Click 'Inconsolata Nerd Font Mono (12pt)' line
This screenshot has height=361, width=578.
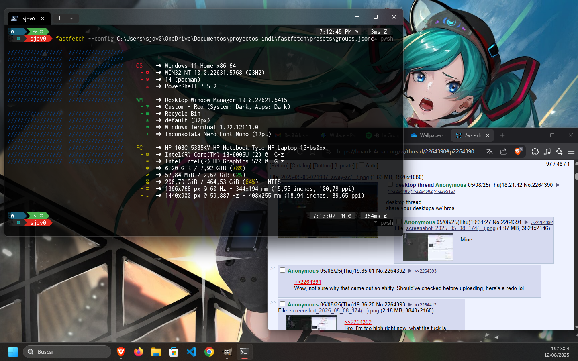(218, 134)
